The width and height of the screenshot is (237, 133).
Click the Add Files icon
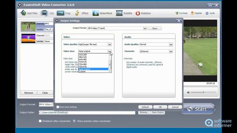coord(23,13)
